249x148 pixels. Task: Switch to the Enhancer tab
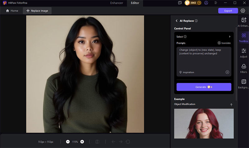click(x=116, y=3)
